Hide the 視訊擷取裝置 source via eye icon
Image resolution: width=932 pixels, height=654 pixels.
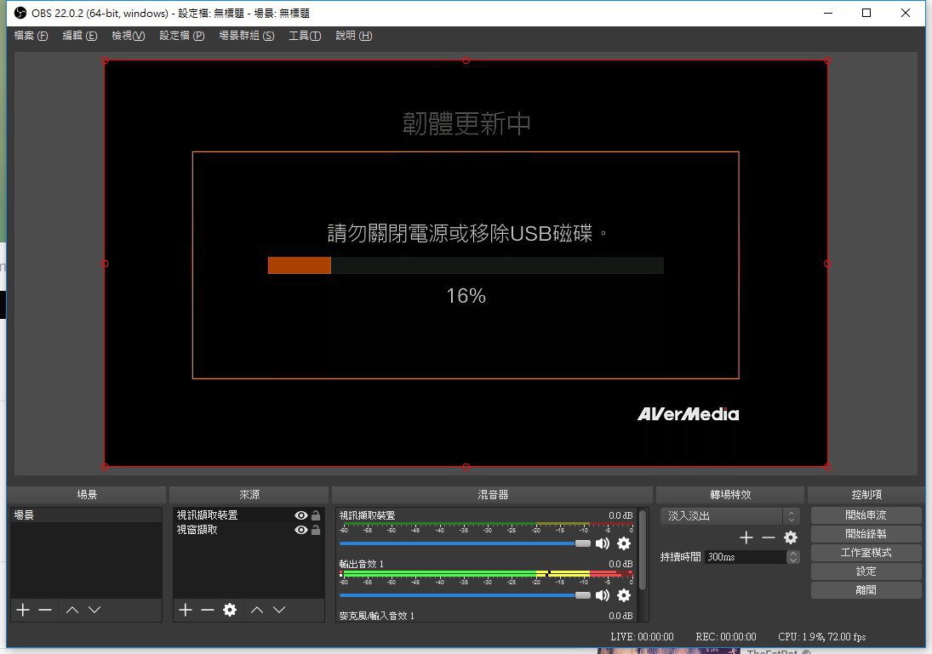pyautogui.click(x=300, y=515)
